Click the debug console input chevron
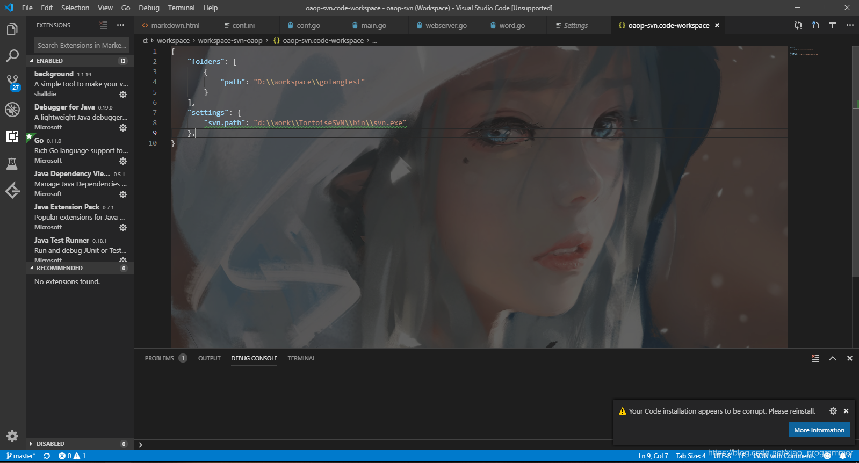 (140, 445)
